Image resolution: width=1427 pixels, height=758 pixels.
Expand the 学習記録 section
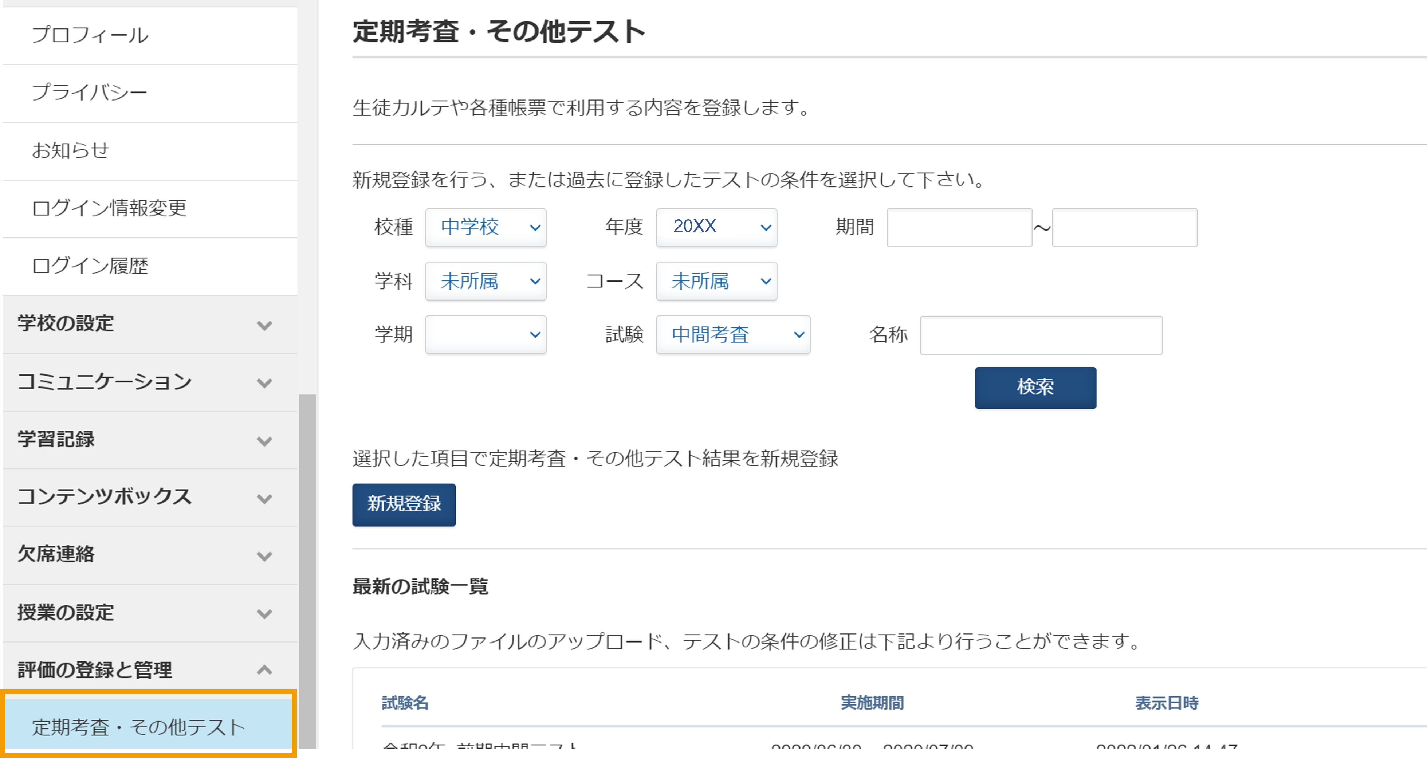150,440
